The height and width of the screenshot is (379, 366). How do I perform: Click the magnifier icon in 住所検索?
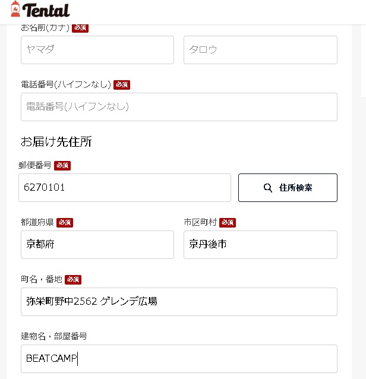click(267, 188)
